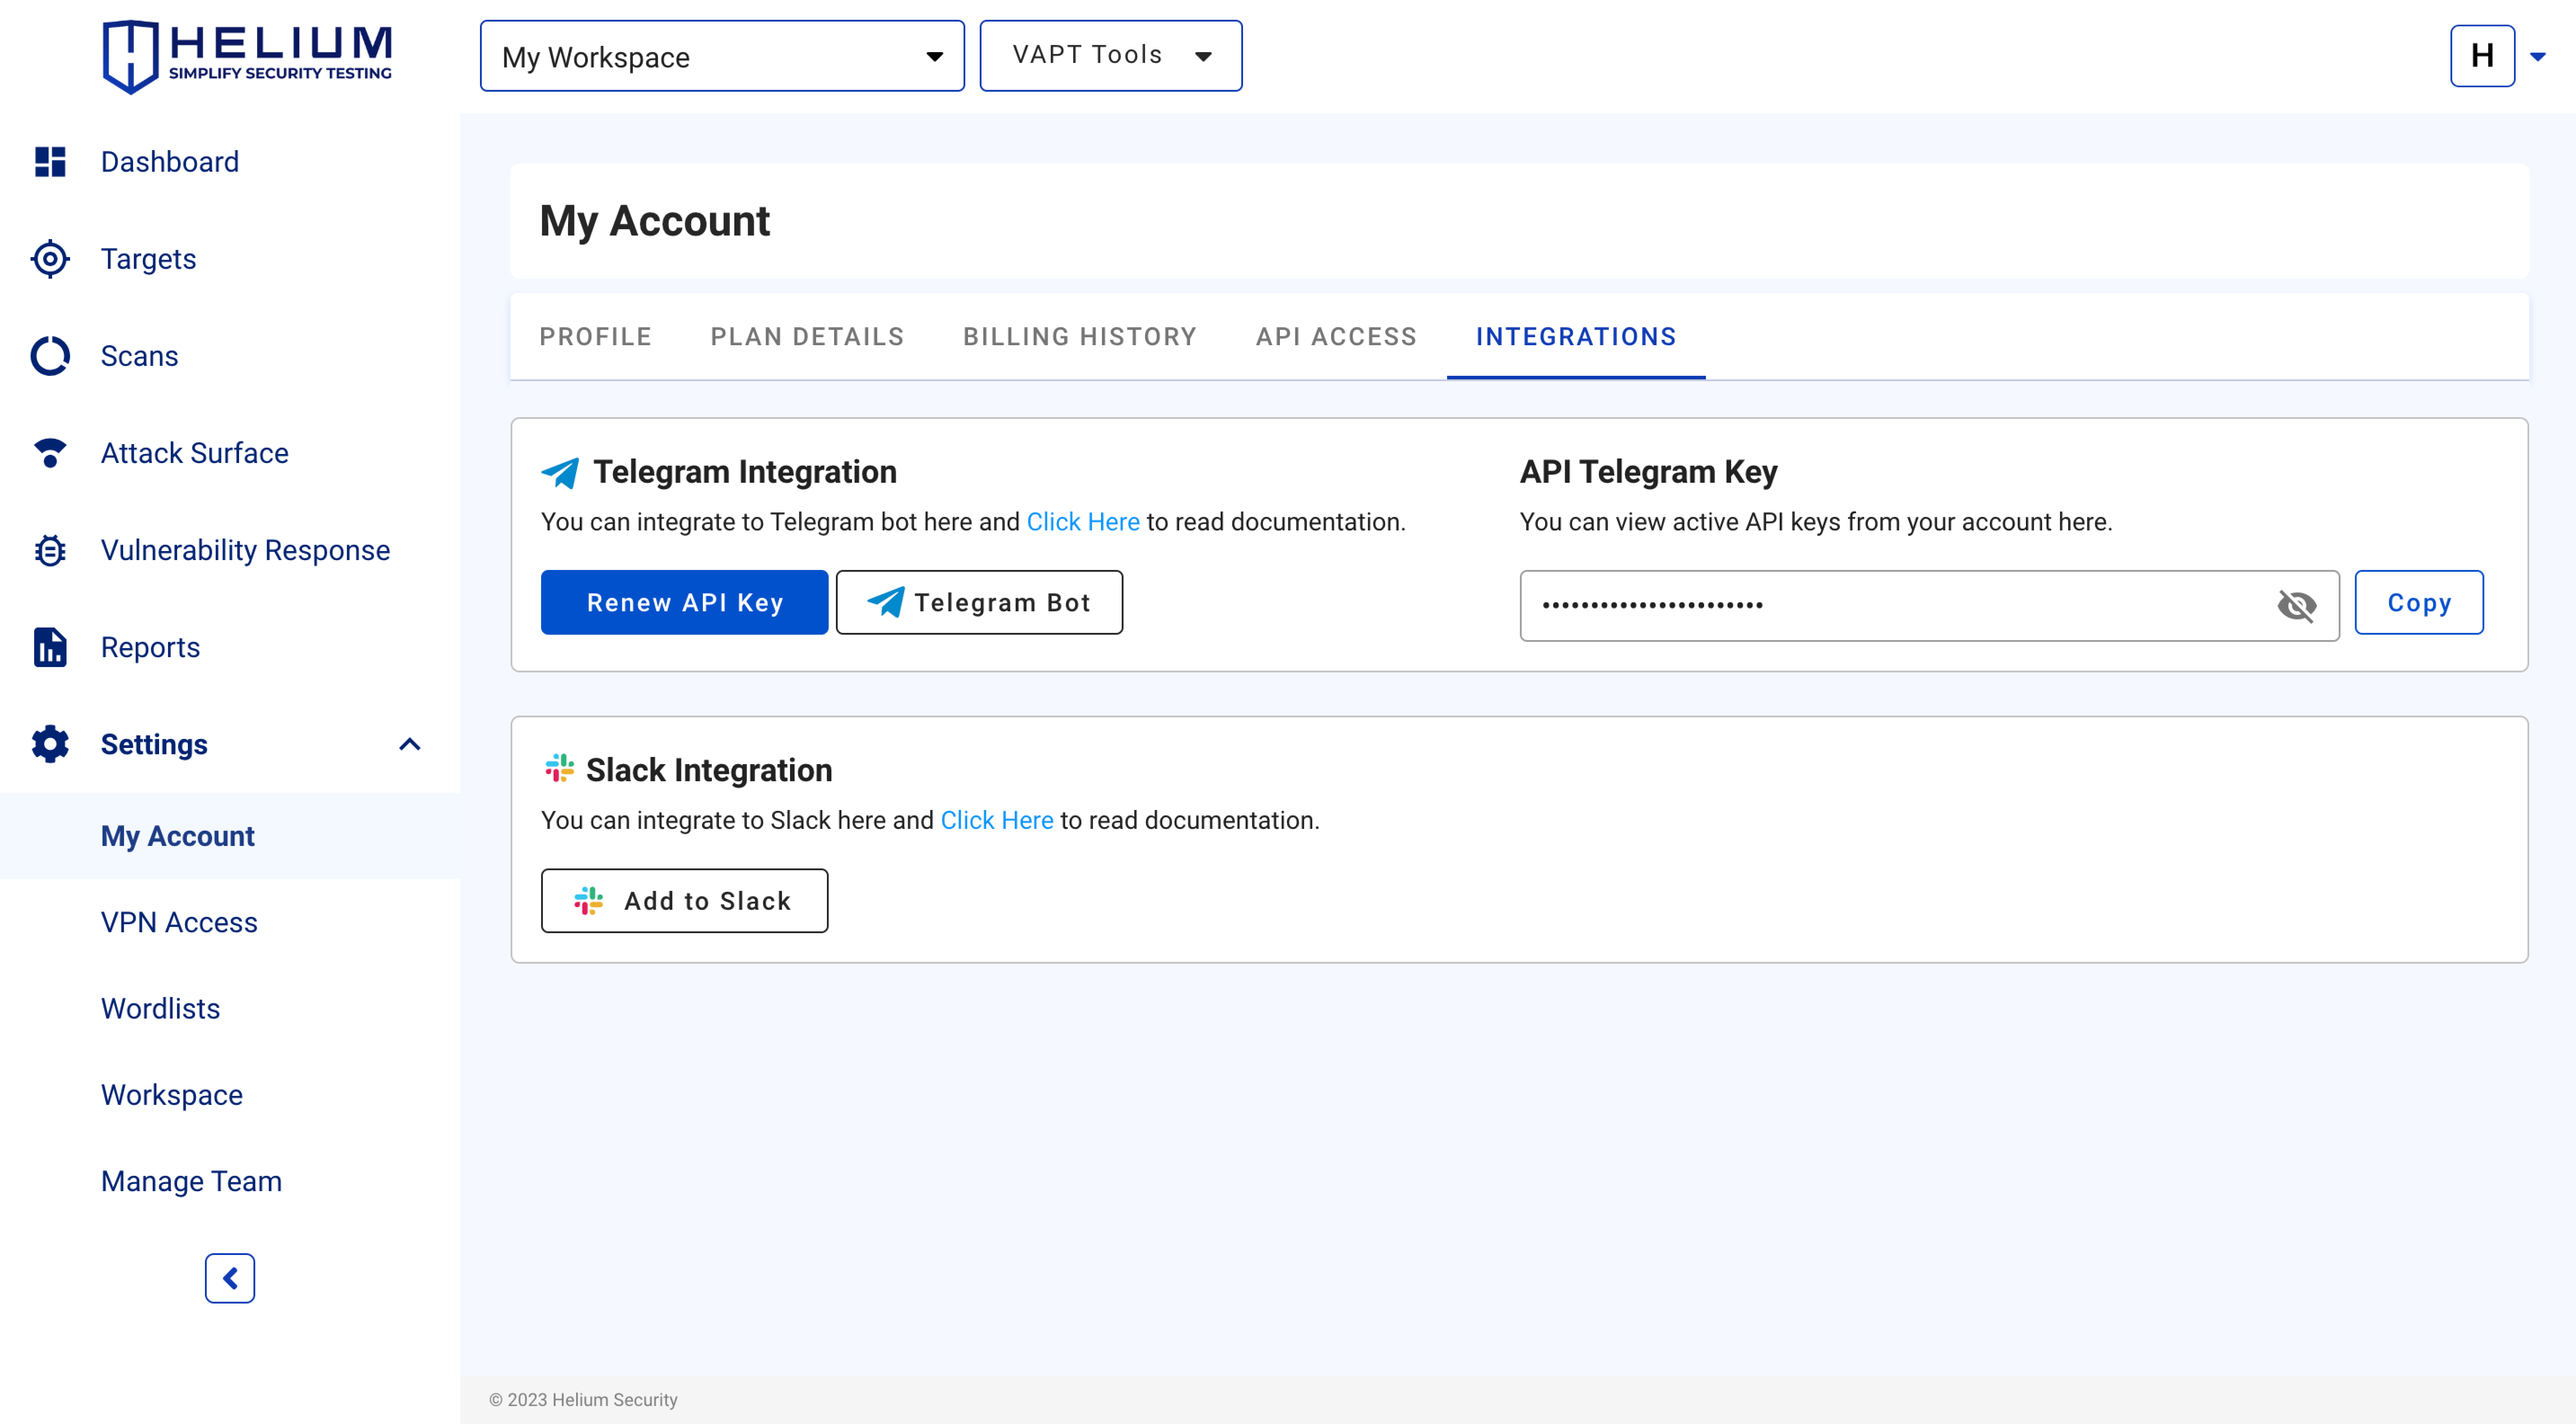Open the My Workspace dropdown
2576x1424 pixels.
tap(722, 56)
